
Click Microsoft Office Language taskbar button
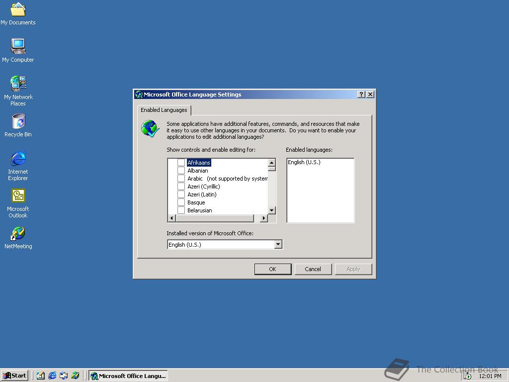pos(129,376)
